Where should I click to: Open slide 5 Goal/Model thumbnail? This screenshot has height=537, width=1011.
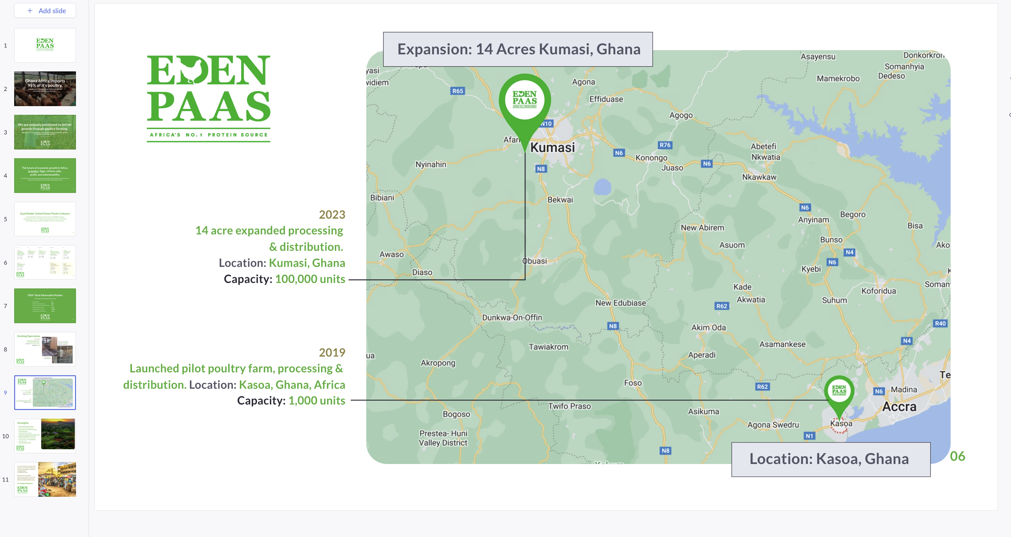(x=45, y=219)
